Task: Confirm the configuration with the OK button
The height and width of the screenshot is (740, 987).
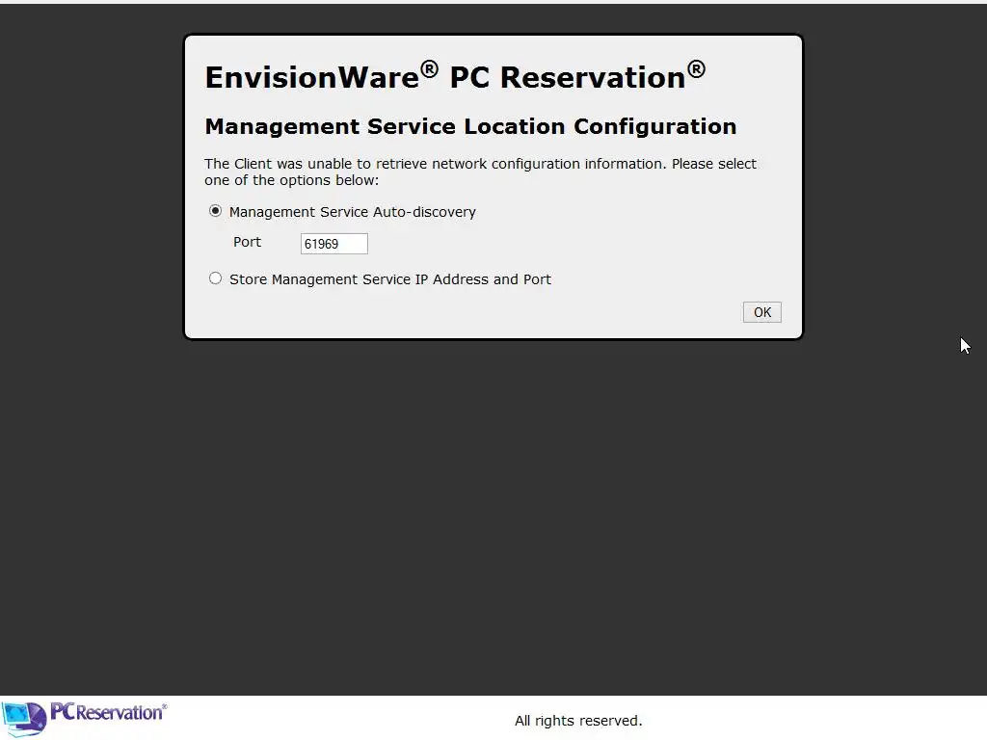Action: tap(761, 312)
